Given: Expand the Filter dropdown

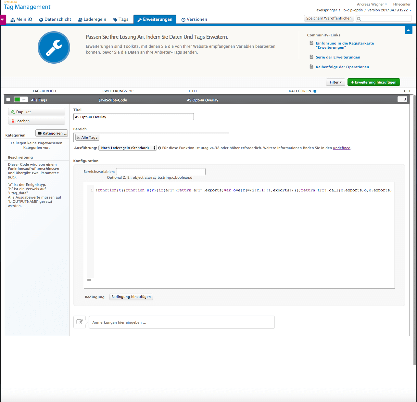Looking at the screenshot, I should tap(335, 82).
